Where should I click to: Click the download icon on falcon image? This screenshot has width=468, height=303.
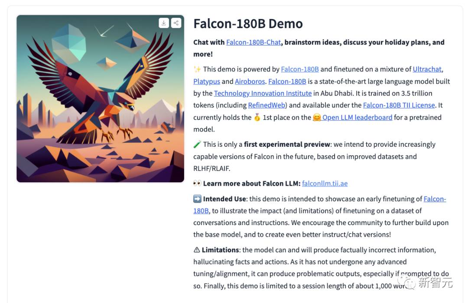pyautogui.click(x=163, y=23)
